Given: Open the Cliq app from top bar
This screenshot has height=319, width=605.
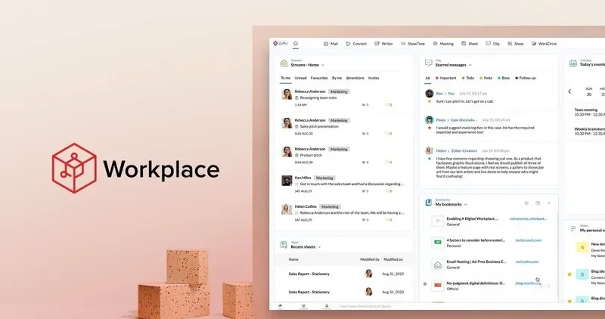Looking at the screenshot, I should (492, 44).
